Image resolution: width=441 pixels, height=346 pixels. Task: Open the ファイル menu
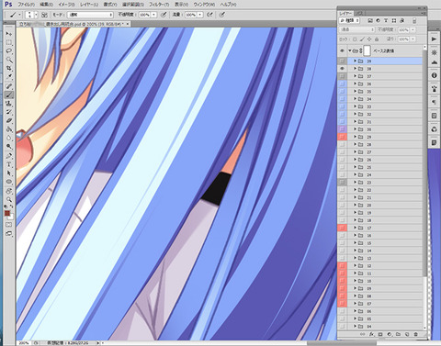tap(26, 5)
